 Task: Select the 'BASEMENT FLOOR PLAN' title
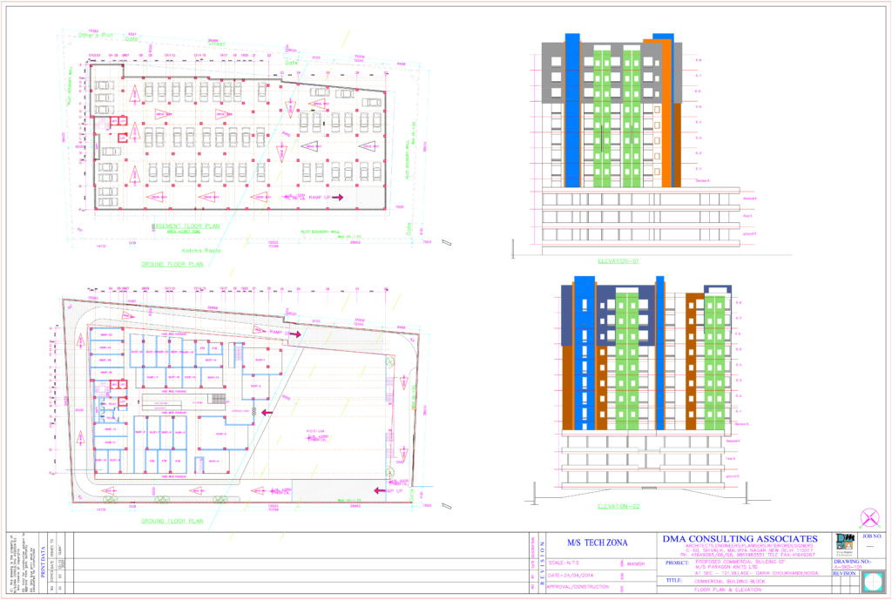pos(186,226)
